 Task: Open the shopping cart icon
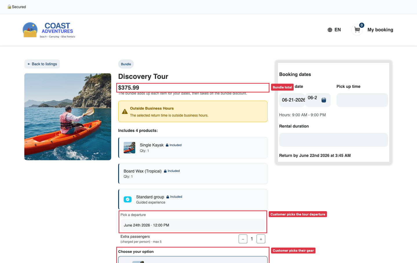pyautogui.click(x=357, y=30)
